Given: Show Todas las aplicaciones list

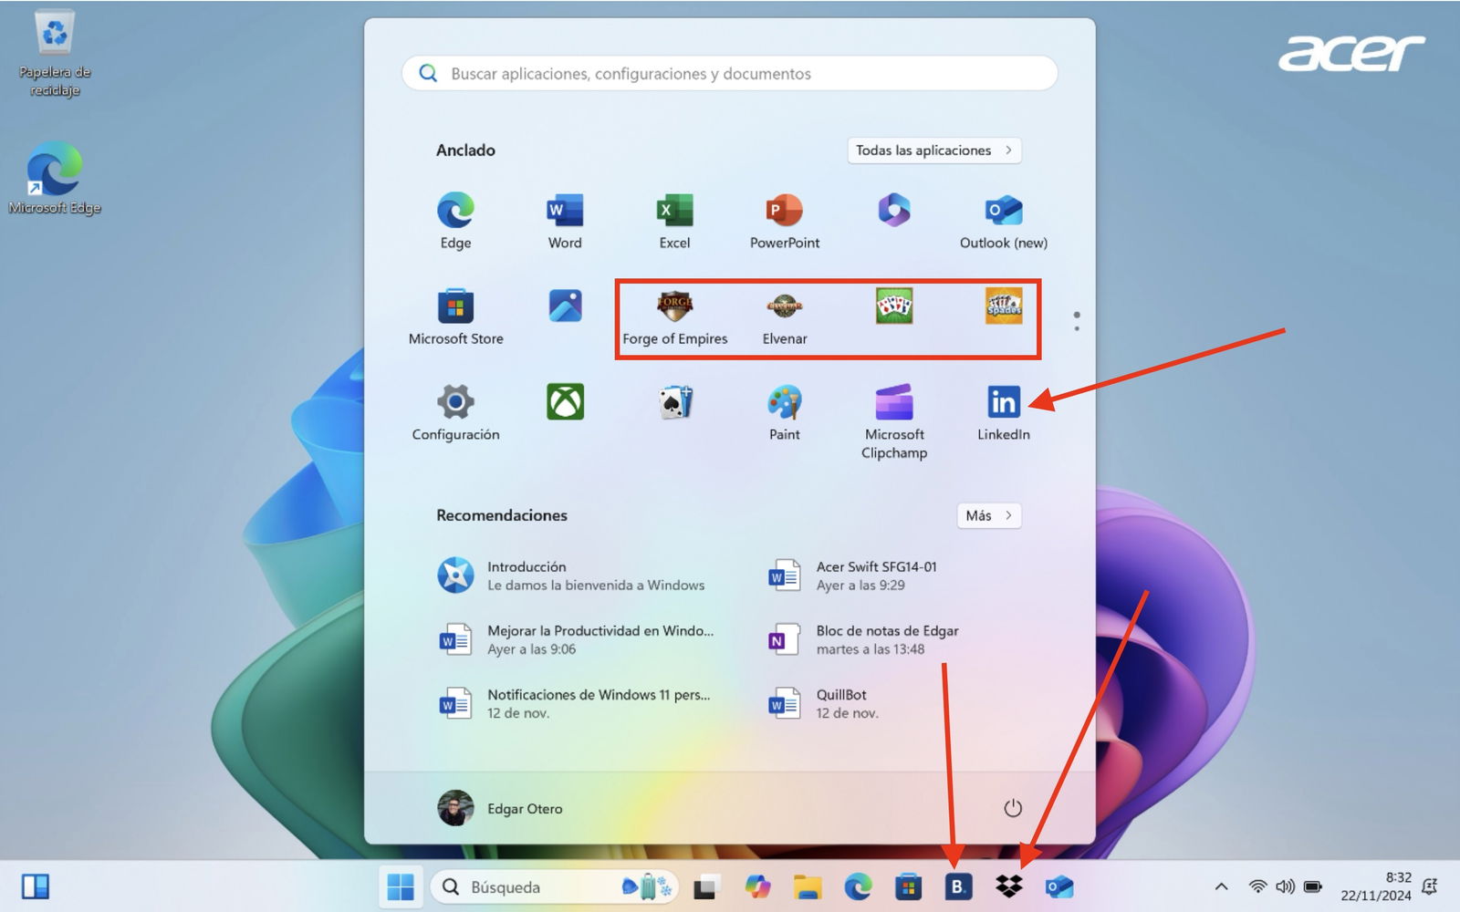Looking at the screenshot, I should 934,150.
